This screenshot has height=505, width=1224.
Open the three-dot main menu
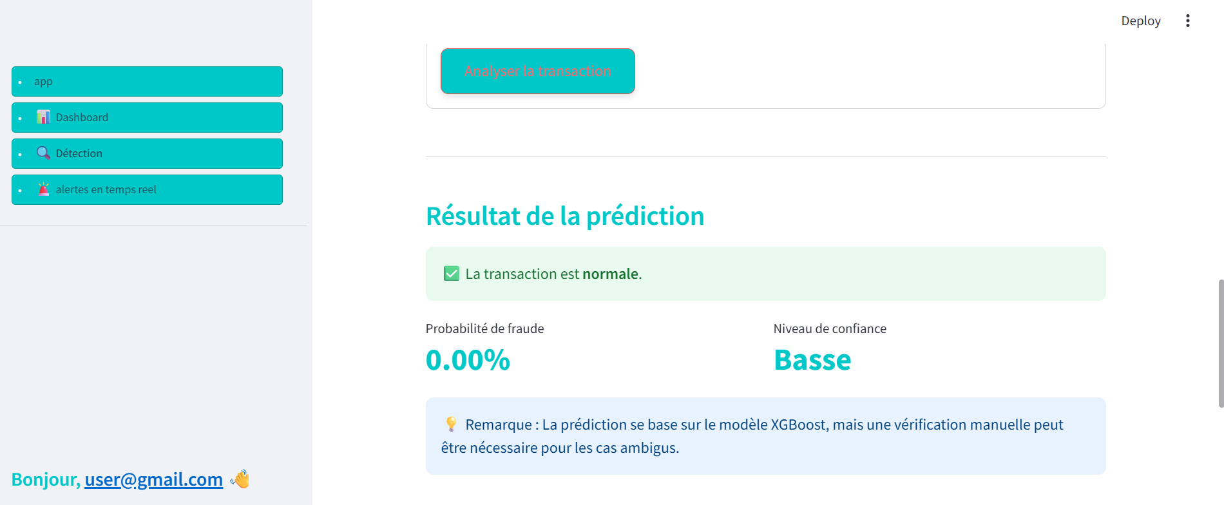point(1187,21)
